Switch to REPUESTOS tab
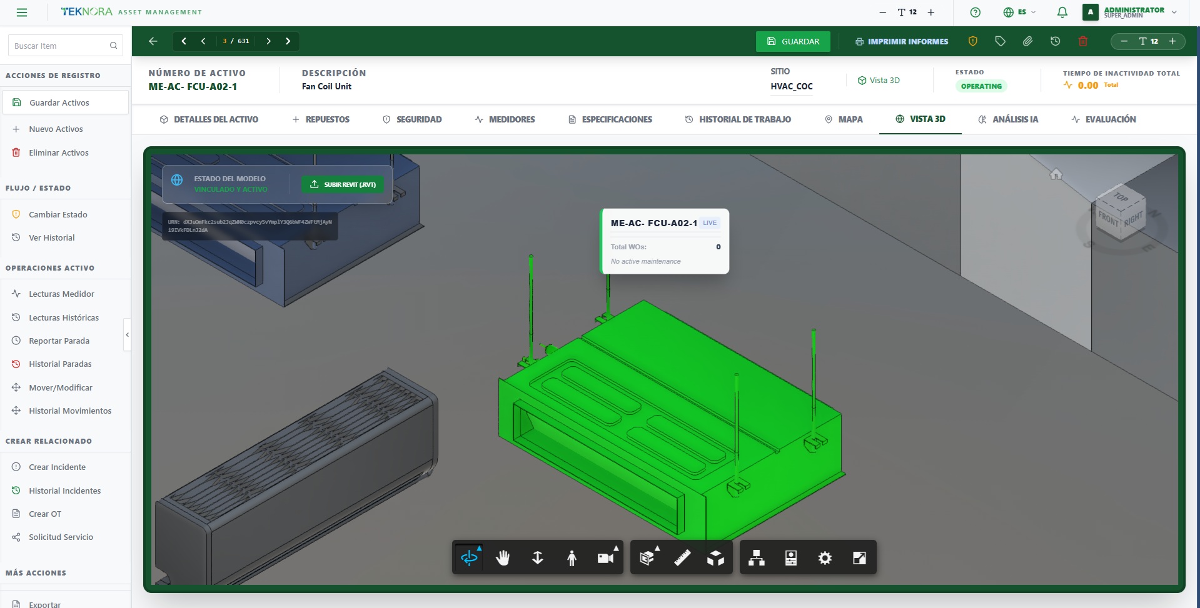This screenshot has width=1200, height=608. tap(321, 119)
